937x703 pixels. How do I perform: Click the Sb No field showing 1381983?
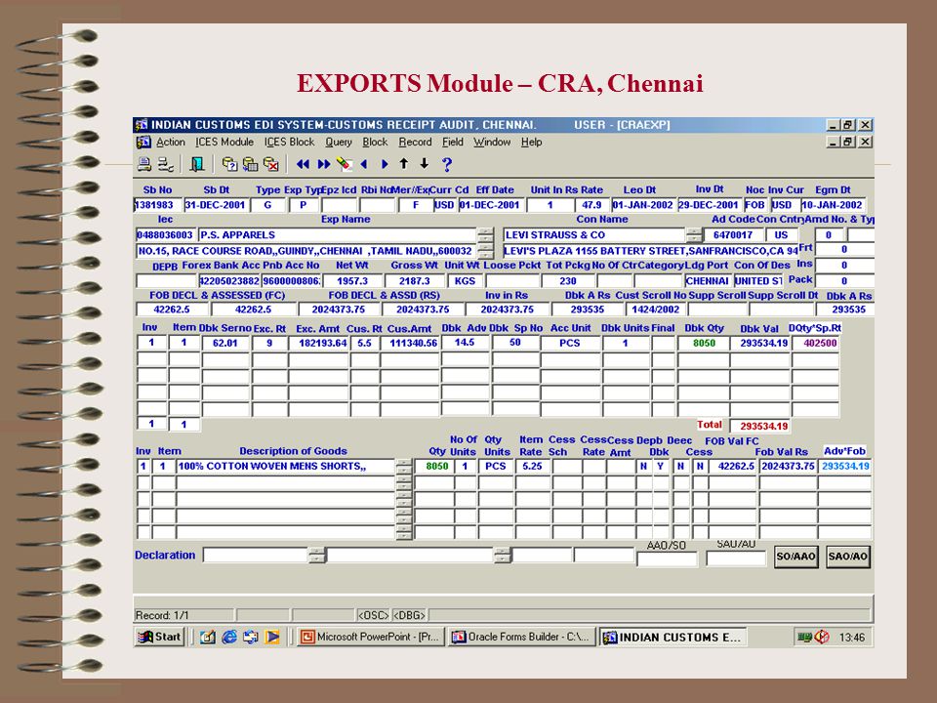point(158,205)
